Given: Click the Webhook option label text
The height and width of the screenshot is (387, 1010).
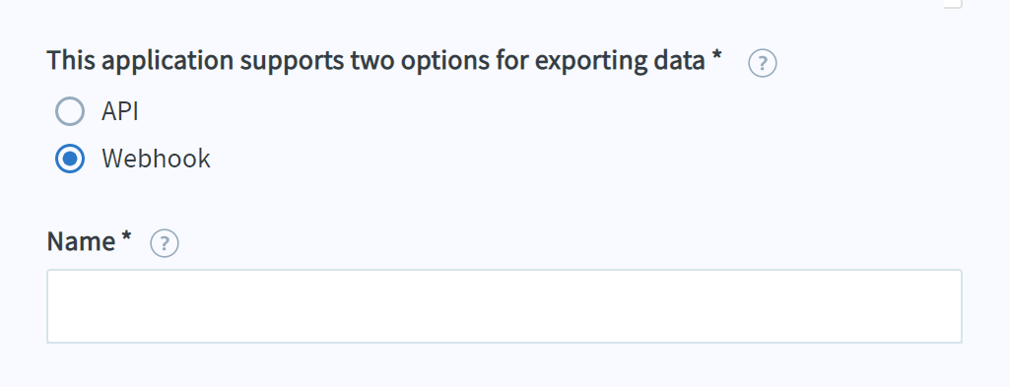Looking at the screenshot, I should point(156,159).
